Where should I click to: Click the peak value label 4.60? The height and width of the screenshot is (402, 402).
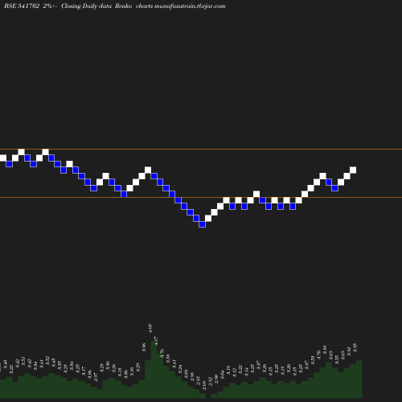pos(150,328)
